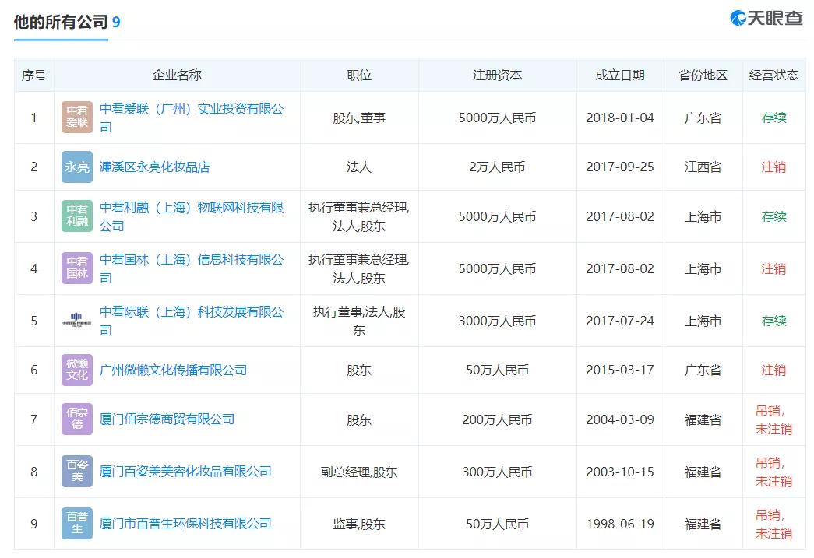The width and height of the screenshot is (814, 558).
Task: View 厦门市百普生环保科技有限公司 details
Action: point(185,524)
